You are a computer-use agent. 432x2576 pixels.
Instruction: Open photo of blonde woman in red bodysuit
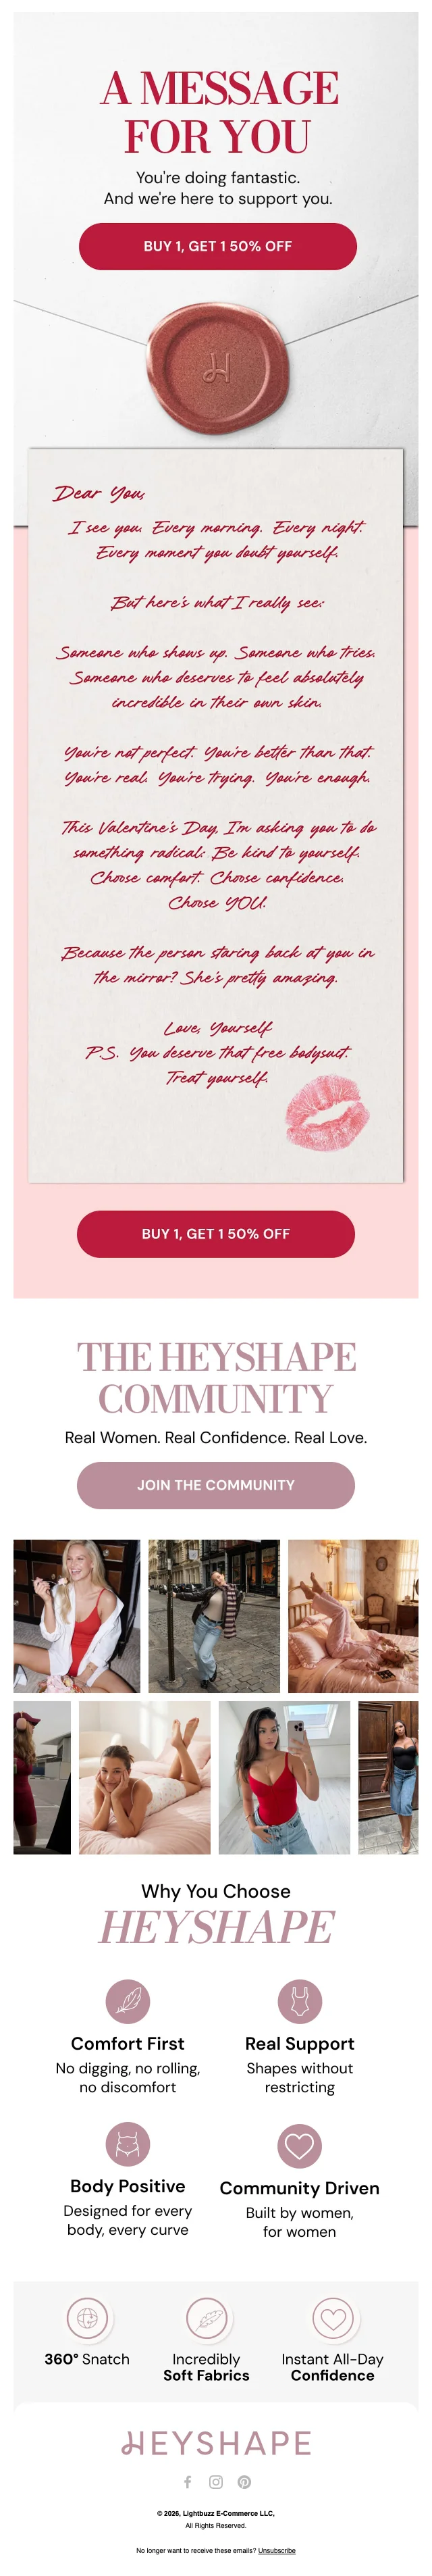coord(76,1616)
